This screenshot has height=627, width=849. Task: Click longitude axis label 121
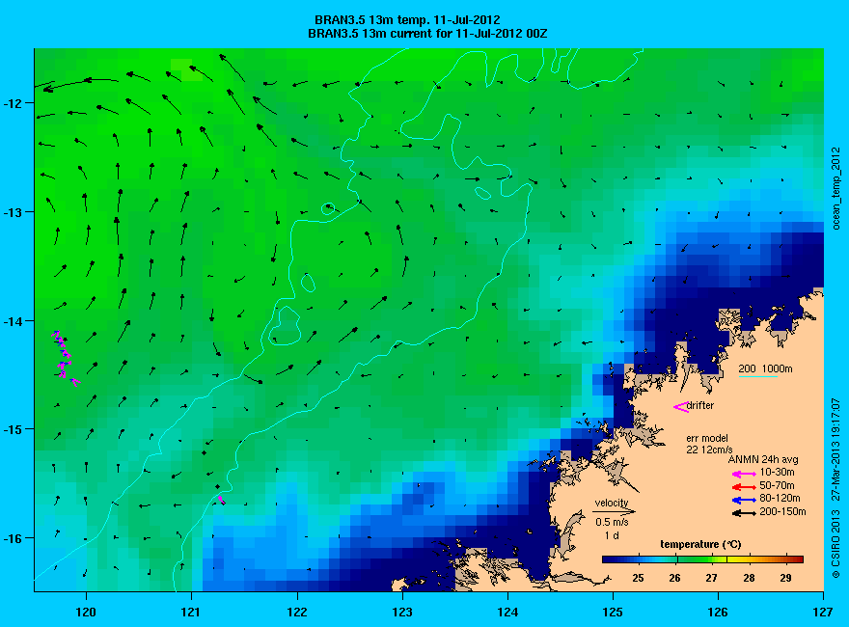pyautogui.click(x=191, y=612)
